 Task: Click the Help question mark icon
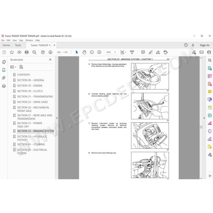(186, 45)
